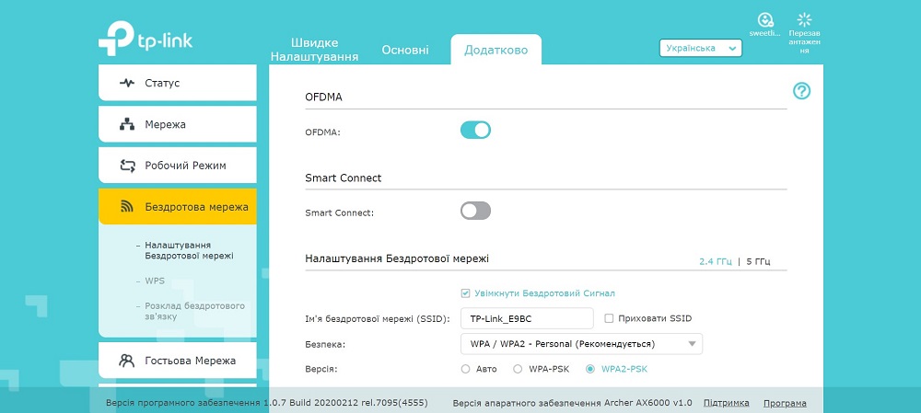Open the Українська language dropdown
Screen dimensions: 921x413
tap(701, 48)
